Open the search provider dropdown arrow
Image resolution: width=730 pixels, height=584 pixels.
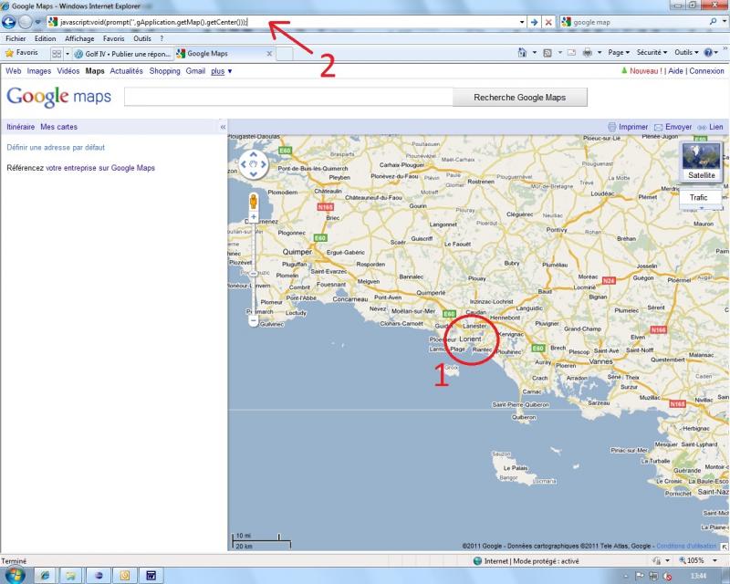[x=724, y=21]
